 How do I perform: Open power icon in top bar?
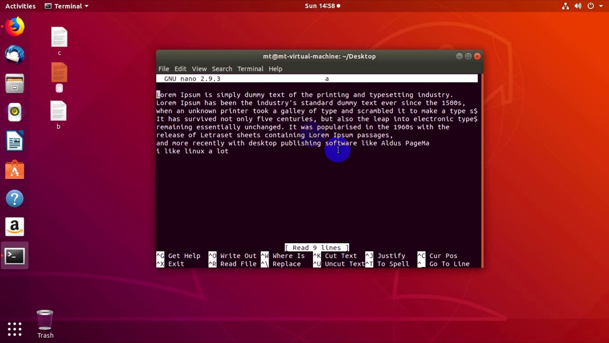pos(591,6)
